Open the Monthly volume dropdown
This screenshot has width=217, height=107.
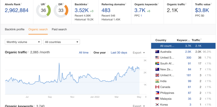tap(23, 42)
